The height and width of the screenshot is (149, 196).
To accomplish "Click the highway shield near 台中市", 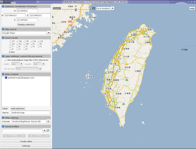I will (119, 55).
